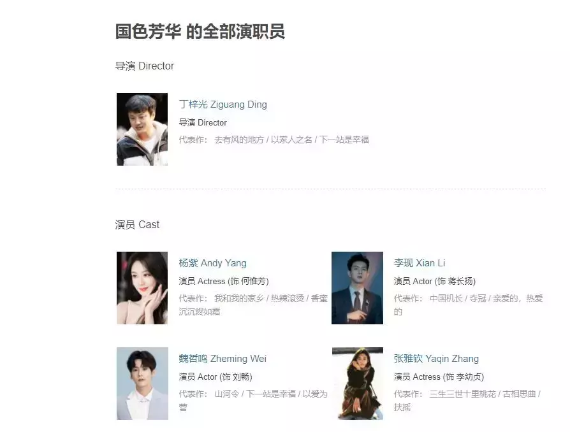
Task: Click the 国色芳华 的全部演职员 page heading
Action: click(x=200, y=31)
